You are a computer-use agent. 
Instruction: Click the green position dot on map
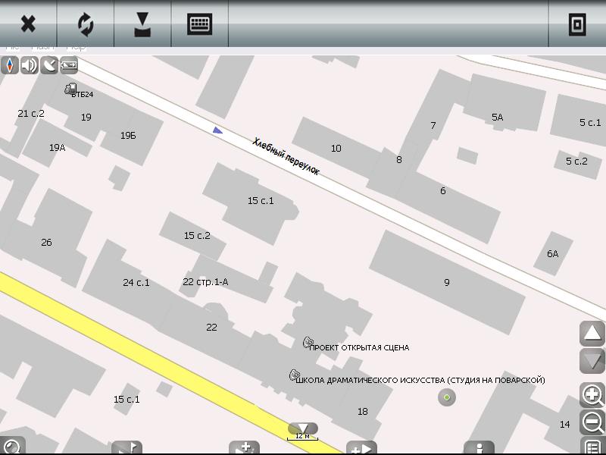(x=447, y=397)
